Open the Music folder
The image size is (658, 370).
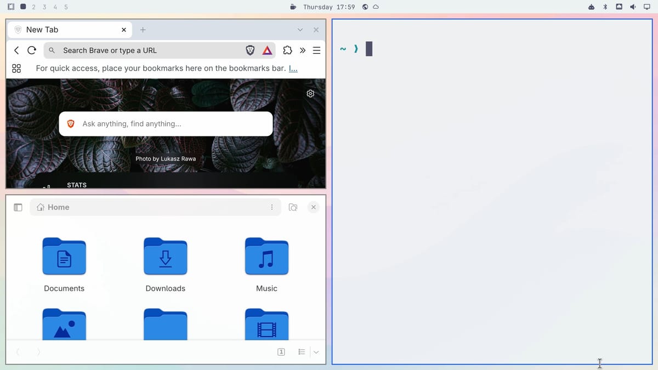coord(266,256)
